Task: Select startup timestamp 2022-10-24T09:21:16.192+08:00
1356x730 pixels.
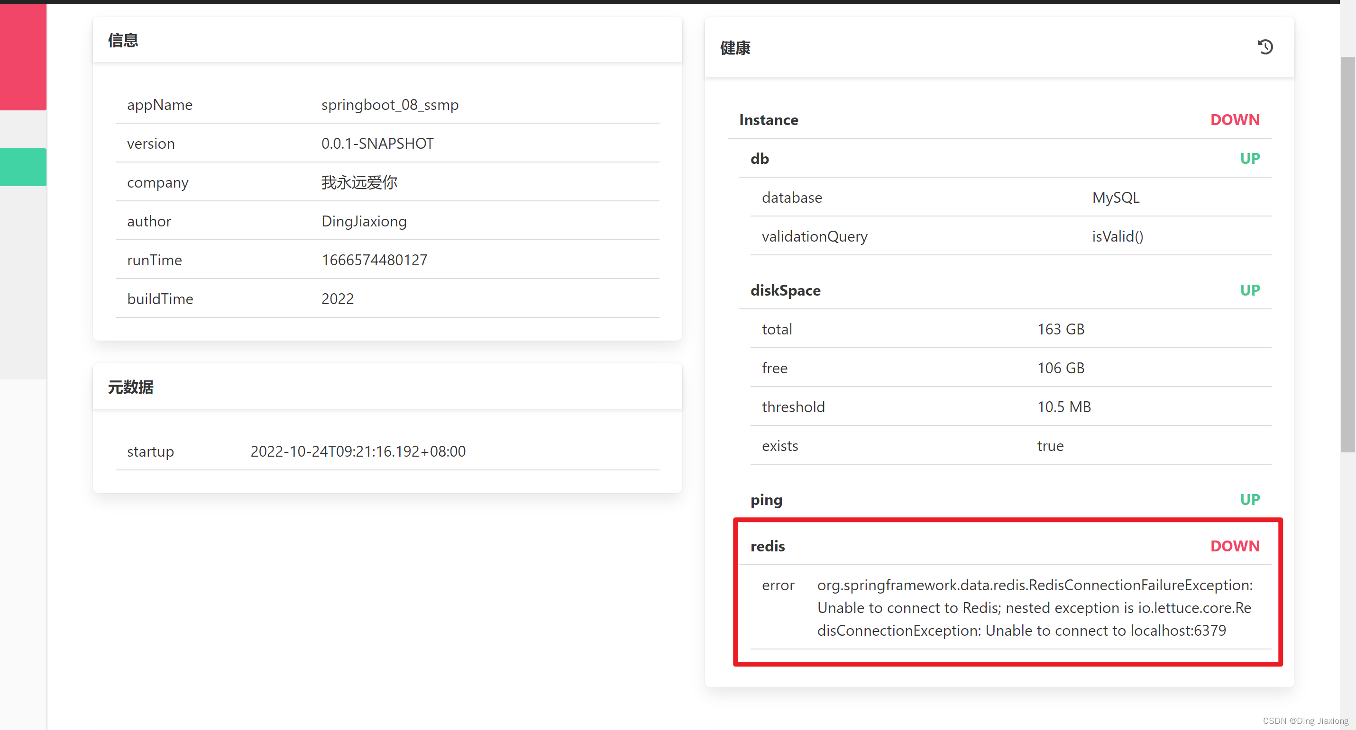Action: click(358, 451)
